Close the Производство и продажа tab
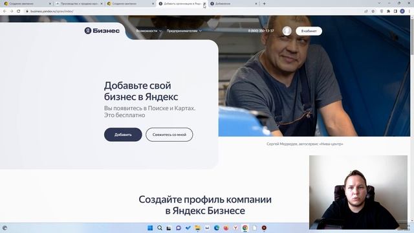Image resolution: width=414 pixels, height=233 pixels. [x=102, y=4]
